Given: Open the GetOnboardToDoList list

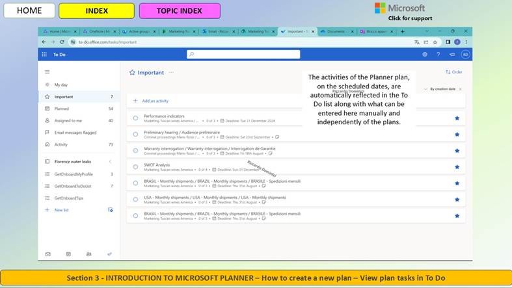Looking at the screenshot, I should point(79,186).
